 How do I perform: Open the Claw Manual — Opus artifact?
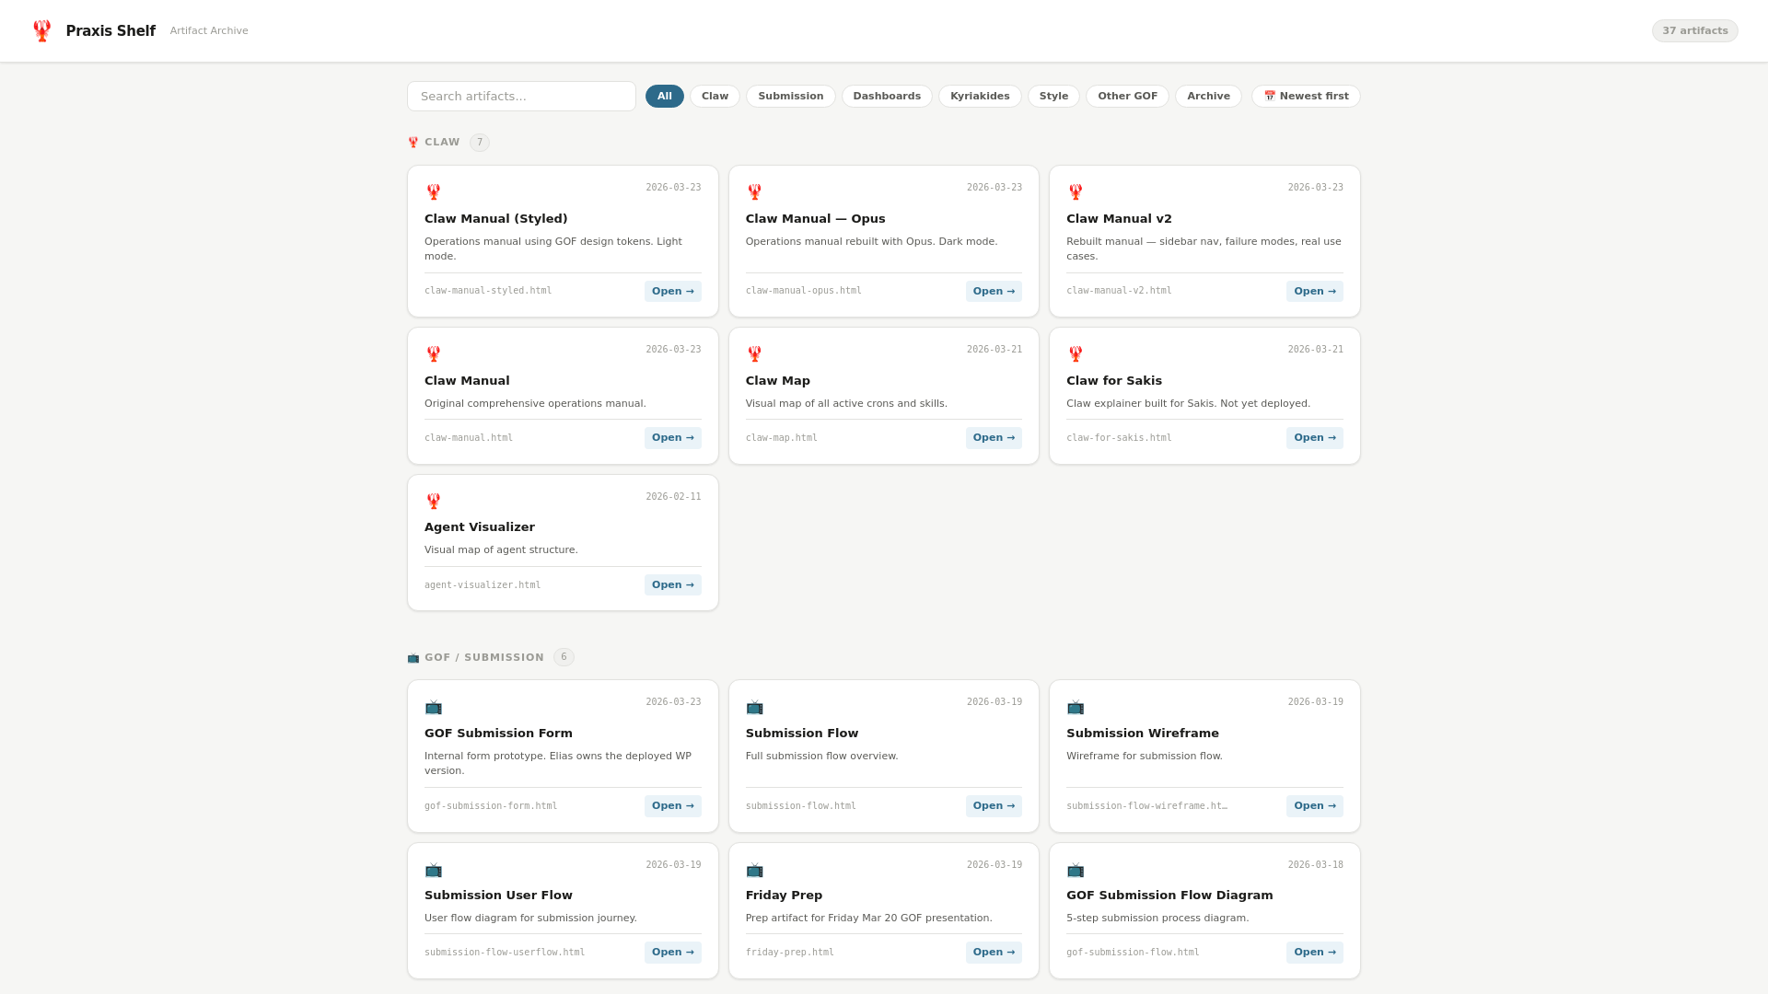(x=994, y=292)
